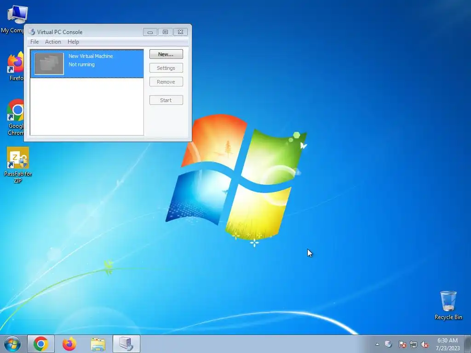Image resolution: width=471 pixels, height=353 pixels.
Task: Click the muted volume tray icon
Action: tap(425, 344)
